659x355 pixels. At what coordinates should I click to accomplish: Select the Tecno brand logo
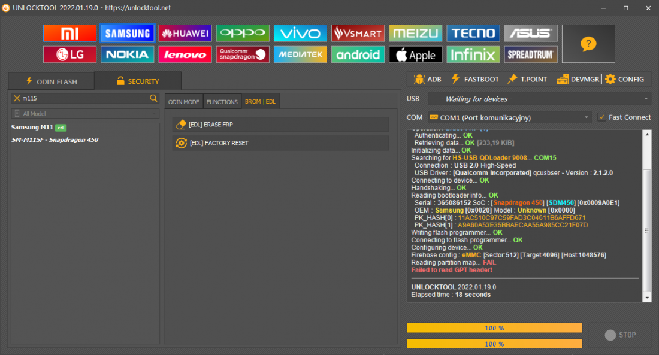pyautogui.click(x=473, y=33)
